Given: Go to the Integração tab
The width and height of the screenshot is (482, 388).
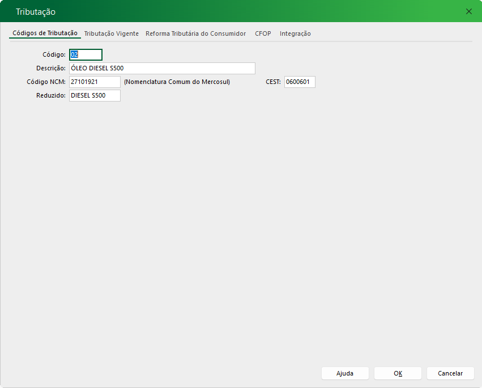Looking at the screenshot, I should point(295,33).
